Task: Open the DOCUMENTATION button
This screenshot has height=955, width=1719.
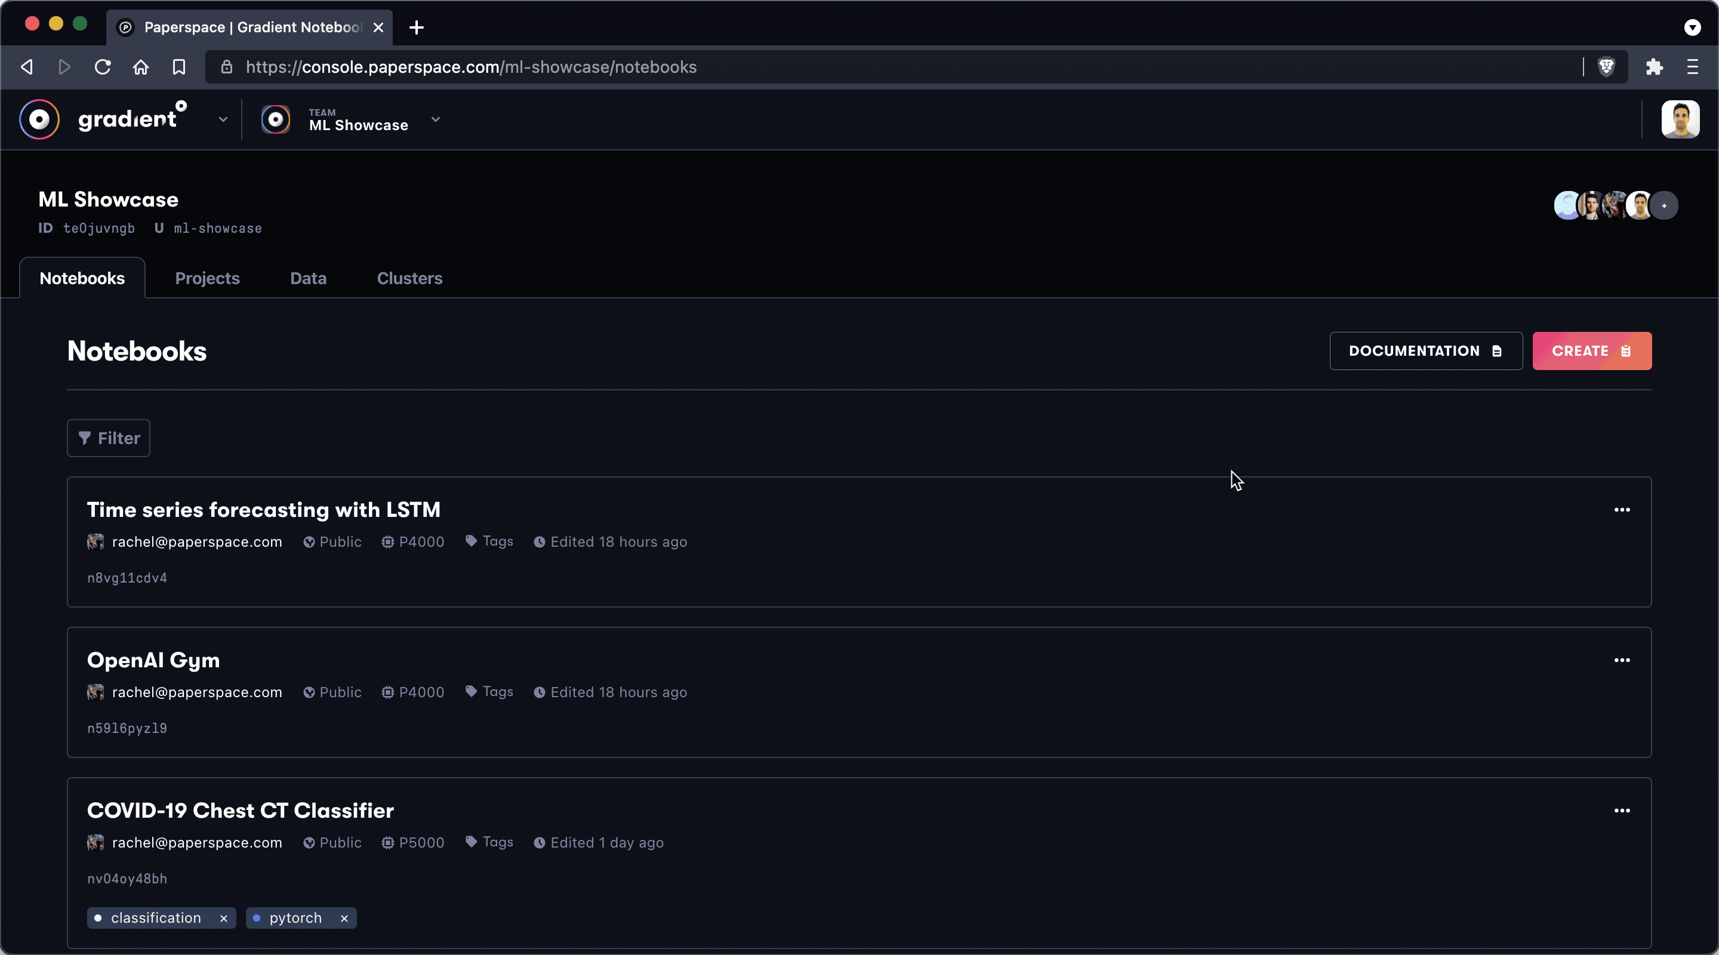Action: [1425, 351]
